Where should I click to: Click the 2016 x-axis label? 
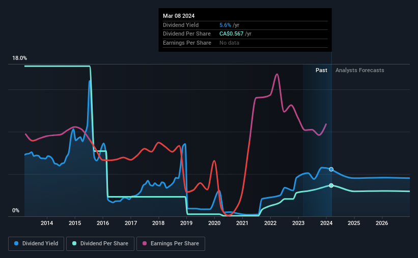click(103, 223)
